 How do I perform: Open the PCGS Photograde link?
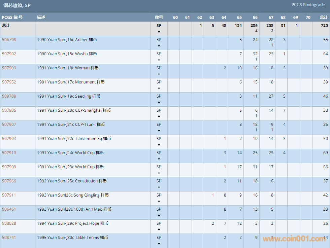click(308, 5)
